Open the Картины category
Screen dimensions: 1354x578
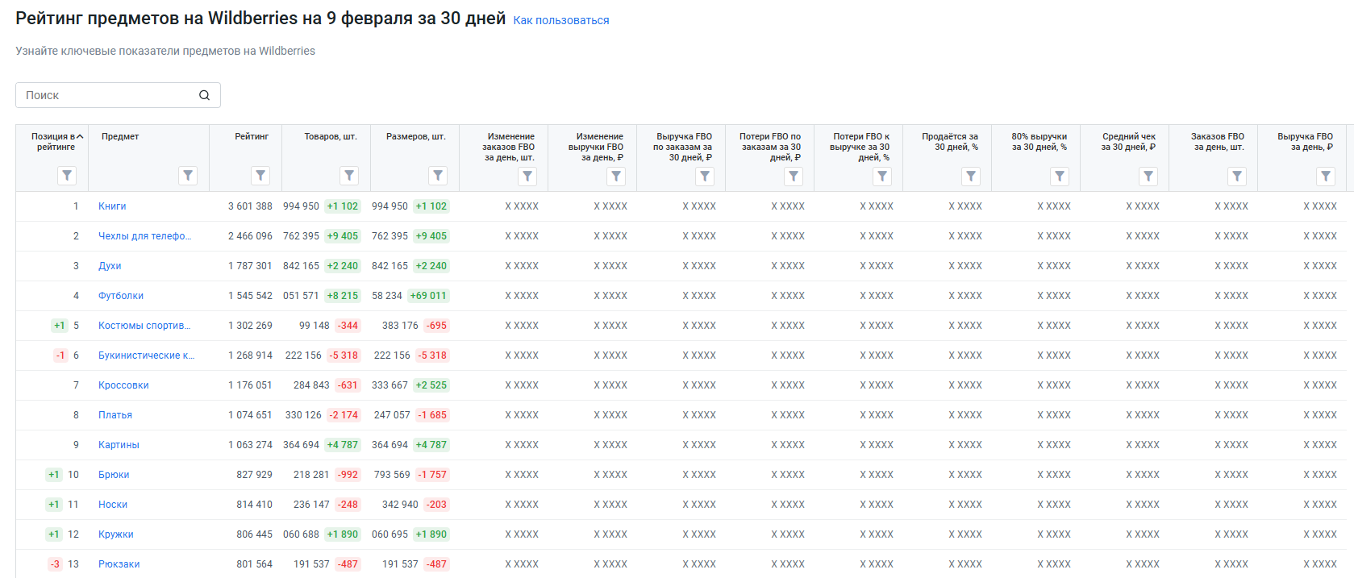click(119, 445)
